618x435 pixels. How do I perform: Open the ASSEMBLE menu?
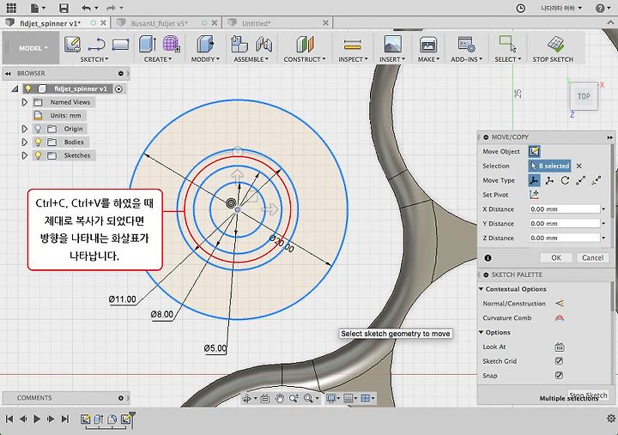pyautogui.click(x=251, y=59)
